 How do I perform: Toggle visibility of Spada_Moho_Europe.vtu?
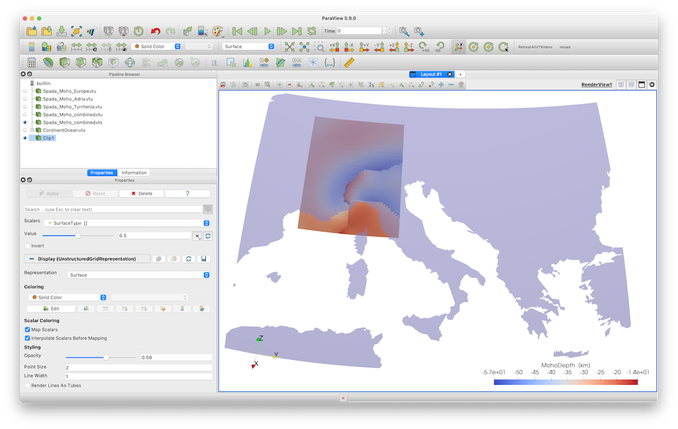click(x=24, y=91)
